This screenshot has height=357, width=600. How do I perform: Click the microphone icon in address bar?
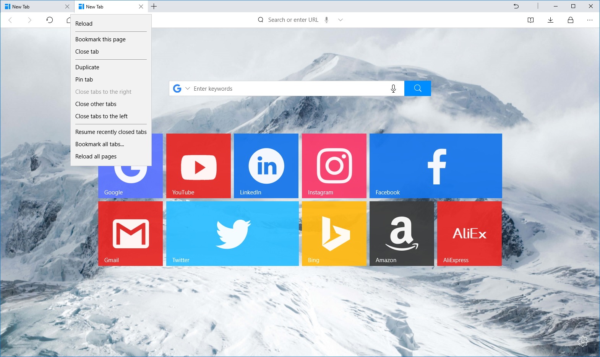tap(326, 20)
